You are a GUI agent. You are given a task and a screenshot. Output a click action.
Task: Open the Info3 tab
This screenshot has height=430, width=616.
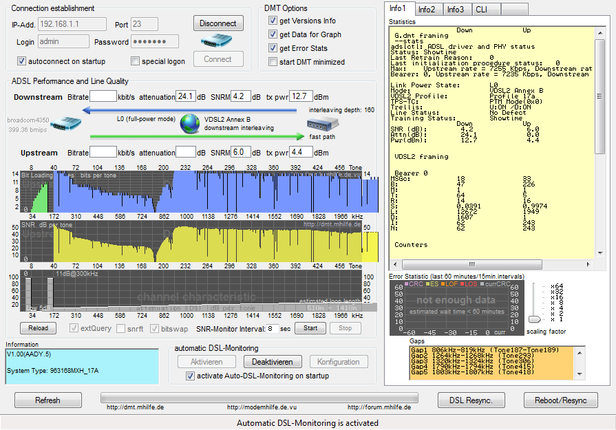[457, 10]
